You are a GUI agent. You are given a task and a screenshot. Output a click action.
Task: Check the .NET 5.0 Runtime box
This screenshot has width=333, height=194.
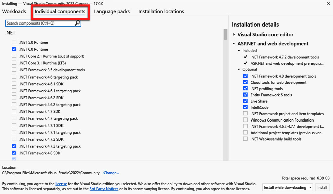coord(14,42)
